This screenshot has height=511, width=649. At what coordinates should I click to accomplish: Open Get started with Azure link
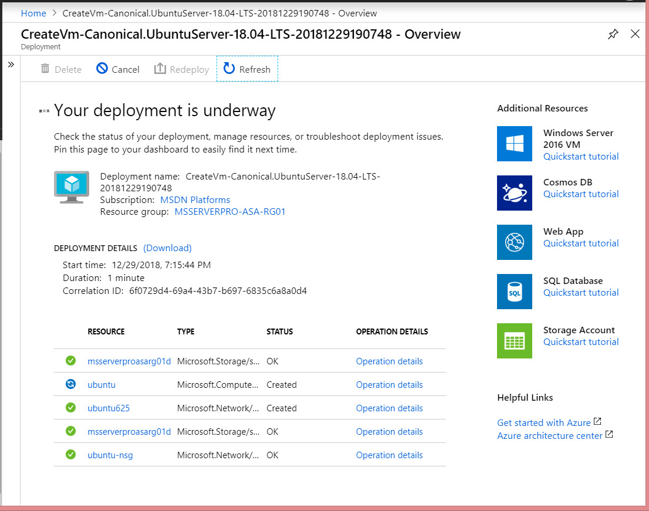(x=543, y=422)
